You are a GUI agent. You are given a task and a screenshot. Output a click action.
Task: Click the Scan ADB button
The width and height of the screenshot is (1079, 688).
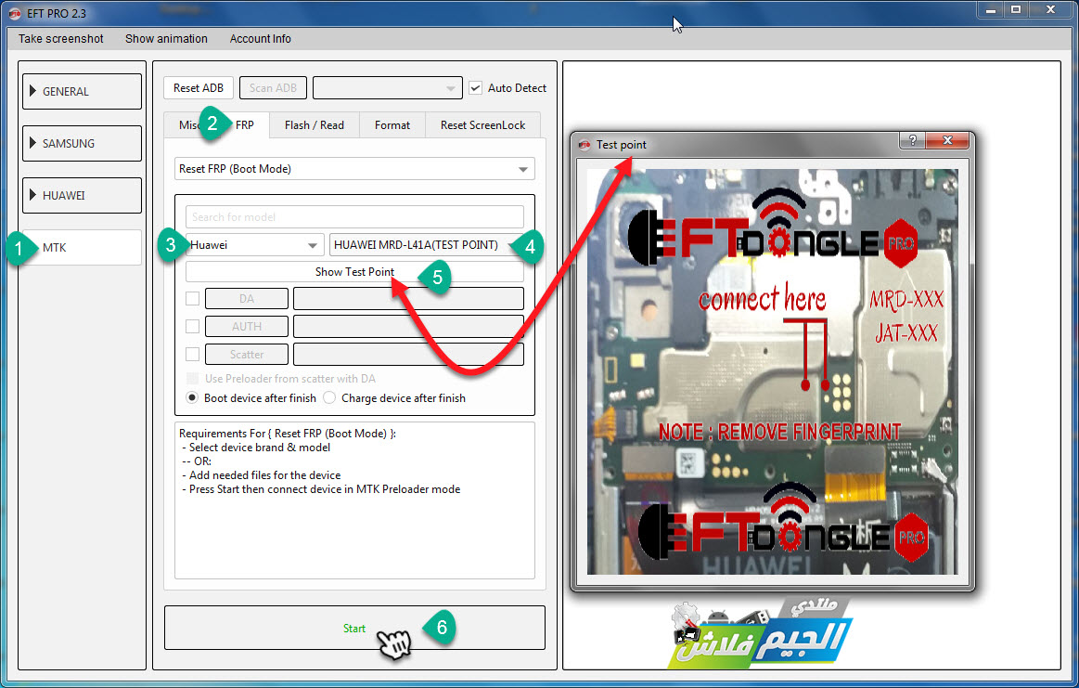pyautogui.click(x=273, y=88)
